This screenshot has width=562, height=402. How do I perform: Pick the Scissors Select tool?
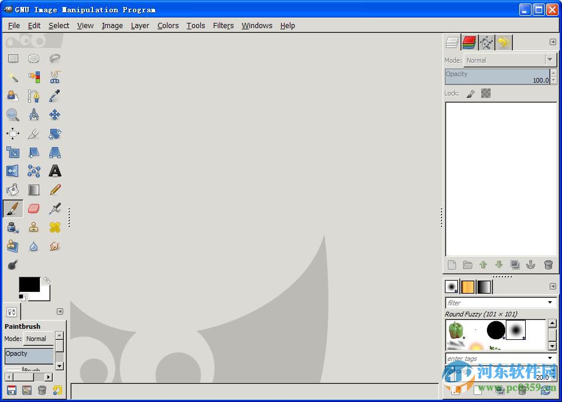[x=55, y=77]
